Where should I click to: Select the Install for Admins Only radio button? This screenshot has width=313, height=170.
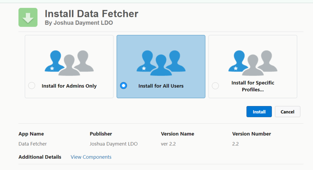point(31,86)
